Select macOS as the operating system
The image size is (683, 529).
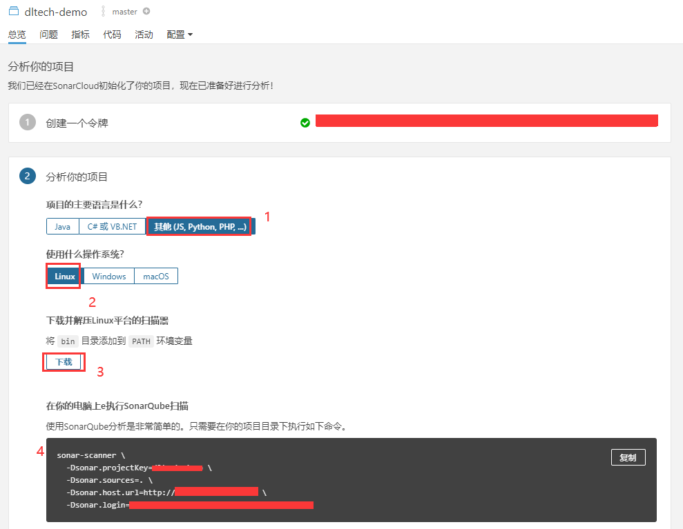click(155, 276)
